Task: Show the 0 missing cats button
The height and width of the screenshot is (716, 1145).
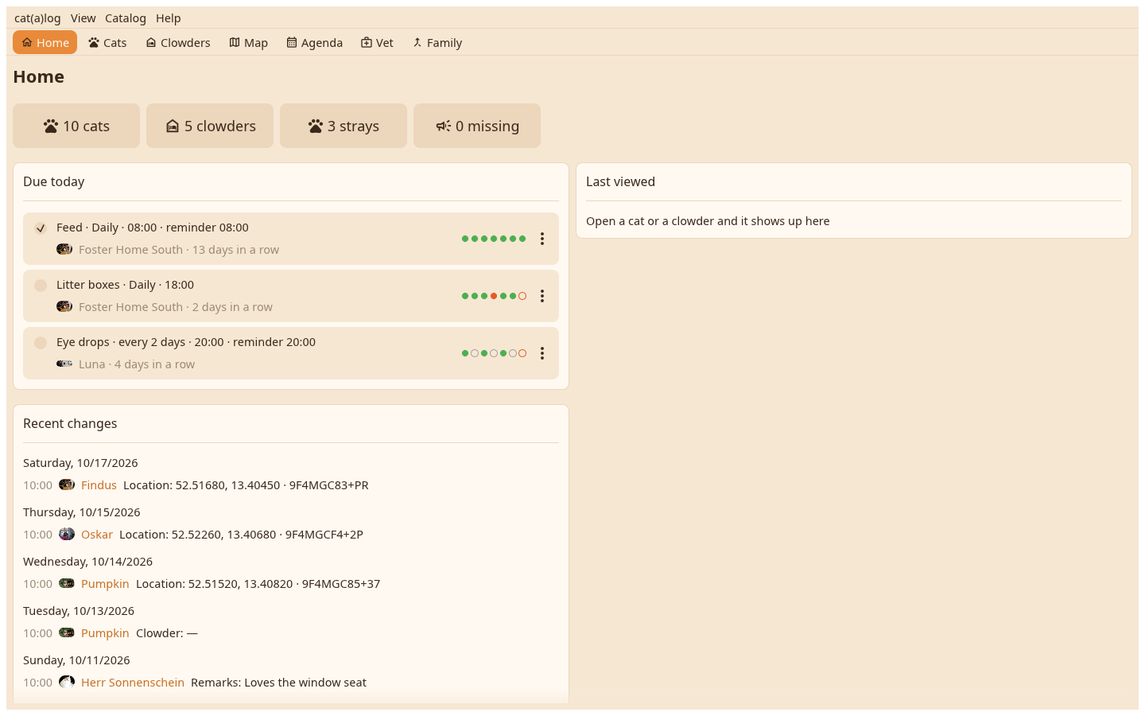Action: tap(477, 126)
